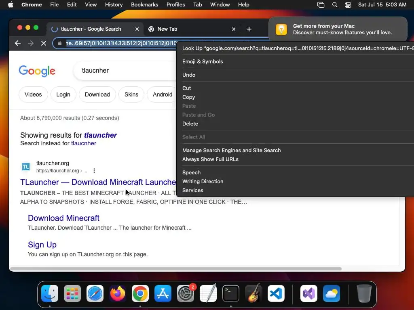Click the Download filter chip
414x310 pixels.
tap(97, 94)
